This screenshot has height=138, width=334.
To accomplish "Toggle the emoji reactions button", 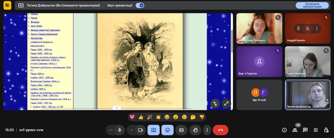I will pyautogui.click(x=167, y=130).
